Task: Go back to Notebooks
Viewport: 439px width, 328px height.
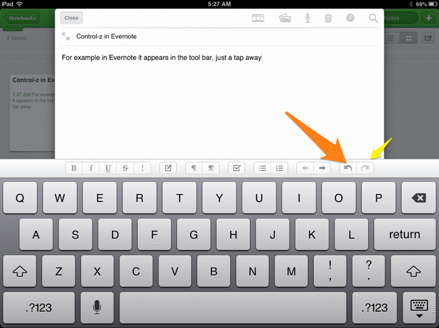Action: click(x=22, y=18)
